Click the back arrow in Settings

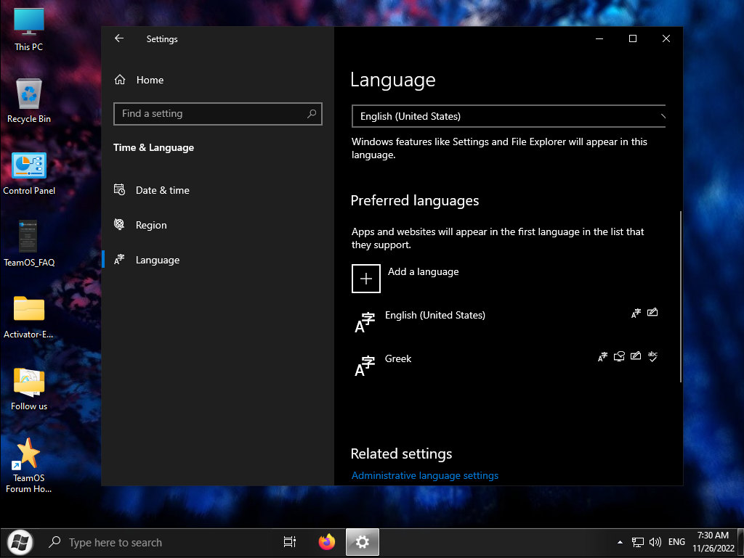coord(119,38)
